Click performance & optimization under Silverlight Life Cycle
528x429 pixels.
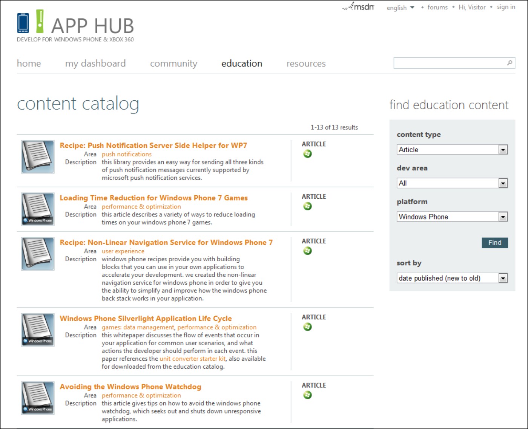click(x=217, y=328)
